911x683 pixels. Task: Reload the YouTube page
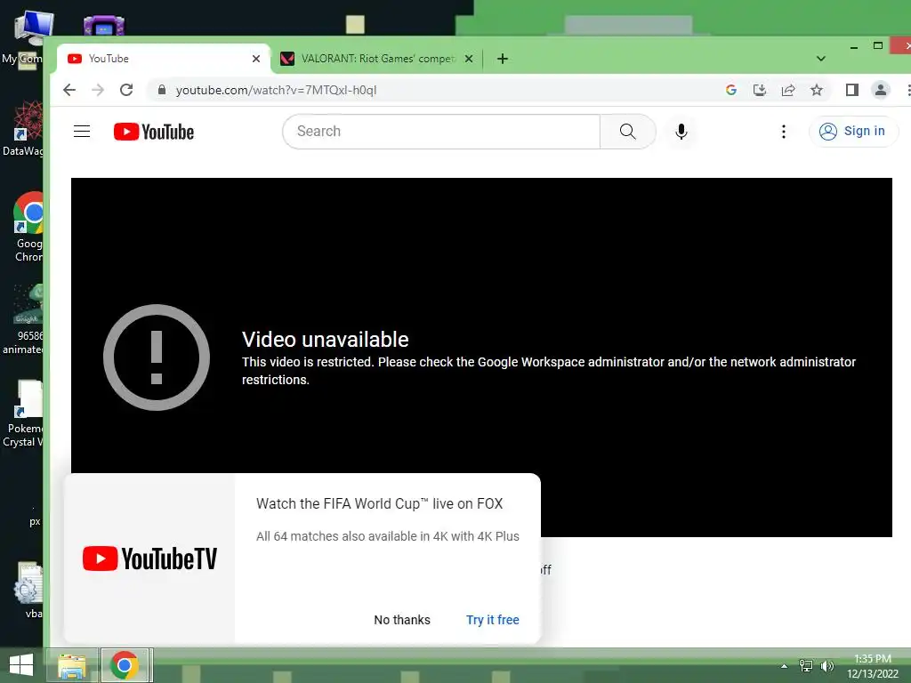point(126,90)
